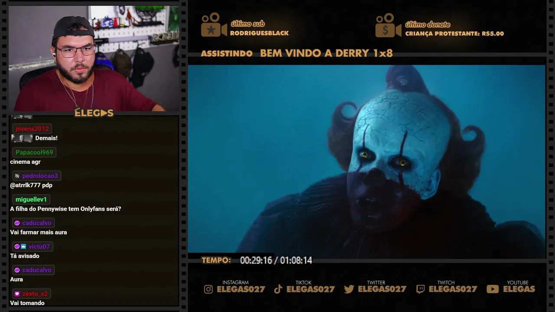Click the ASSISTINDO label
555x312 pixels.
pyautogui.click(x=227, y=54)
